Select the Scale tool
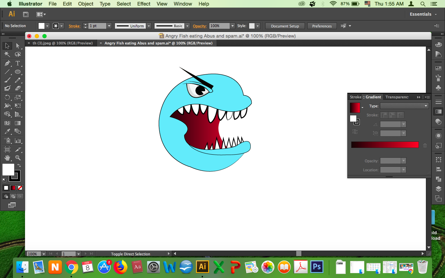 click(18, 97)
